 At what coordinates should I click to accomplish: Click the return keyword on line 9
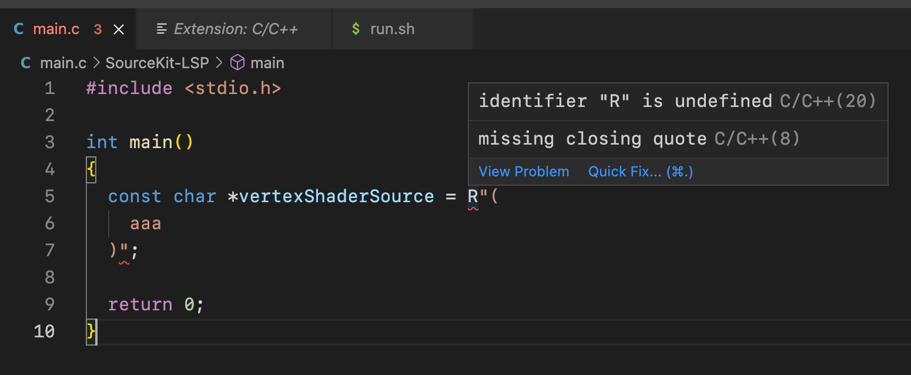tap(140, 304)
